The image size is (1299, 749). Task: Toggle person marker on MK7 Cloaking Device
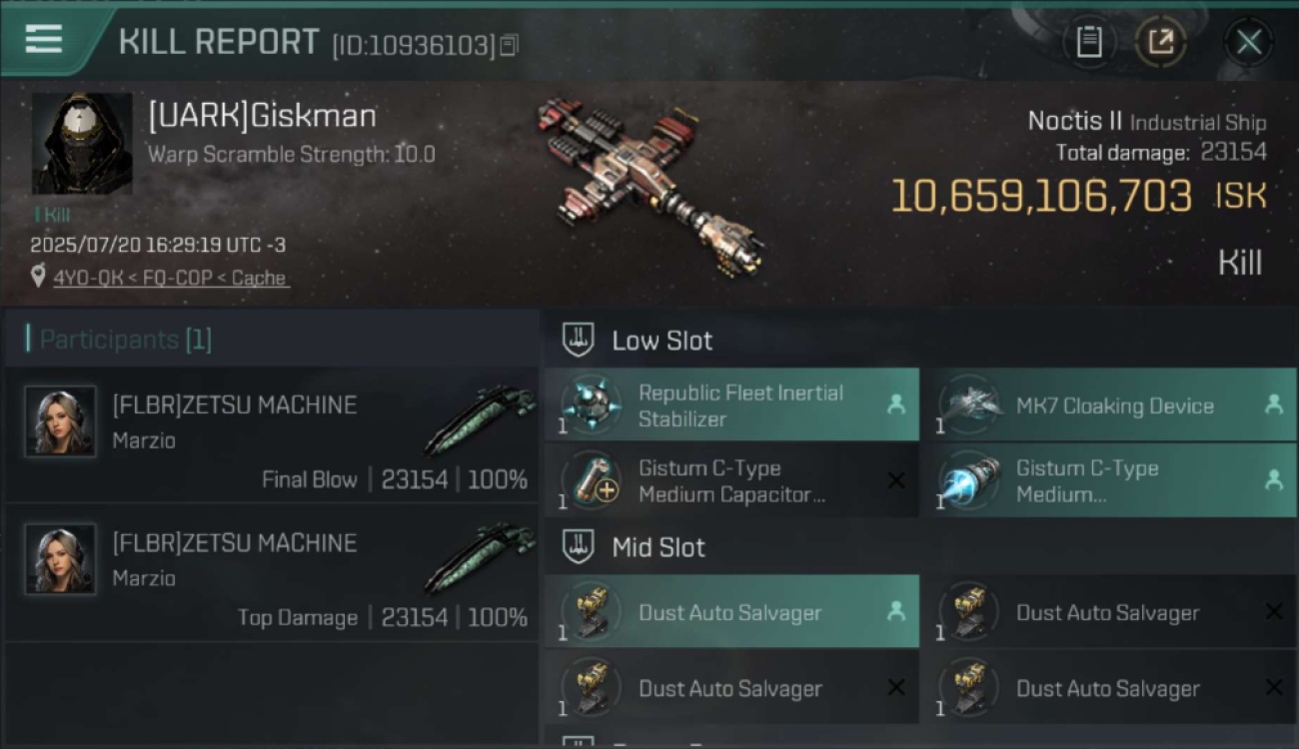coord(1273,404)
